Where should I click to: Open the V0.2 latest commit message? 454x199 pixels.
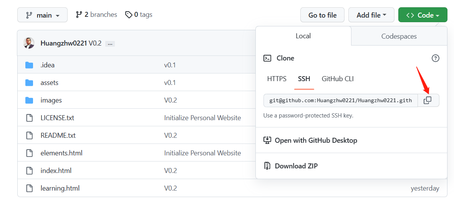pyautogui.click(x=95, y=44)
